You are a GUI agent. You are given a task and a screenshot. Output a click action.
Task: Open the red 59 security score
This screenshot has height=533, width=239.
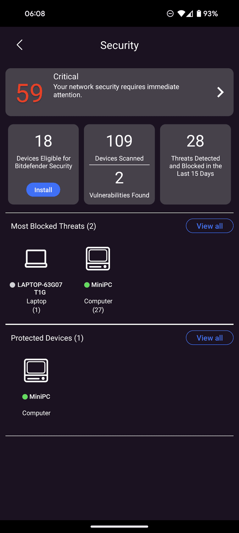pyautogui.click(x=30, y=93)
